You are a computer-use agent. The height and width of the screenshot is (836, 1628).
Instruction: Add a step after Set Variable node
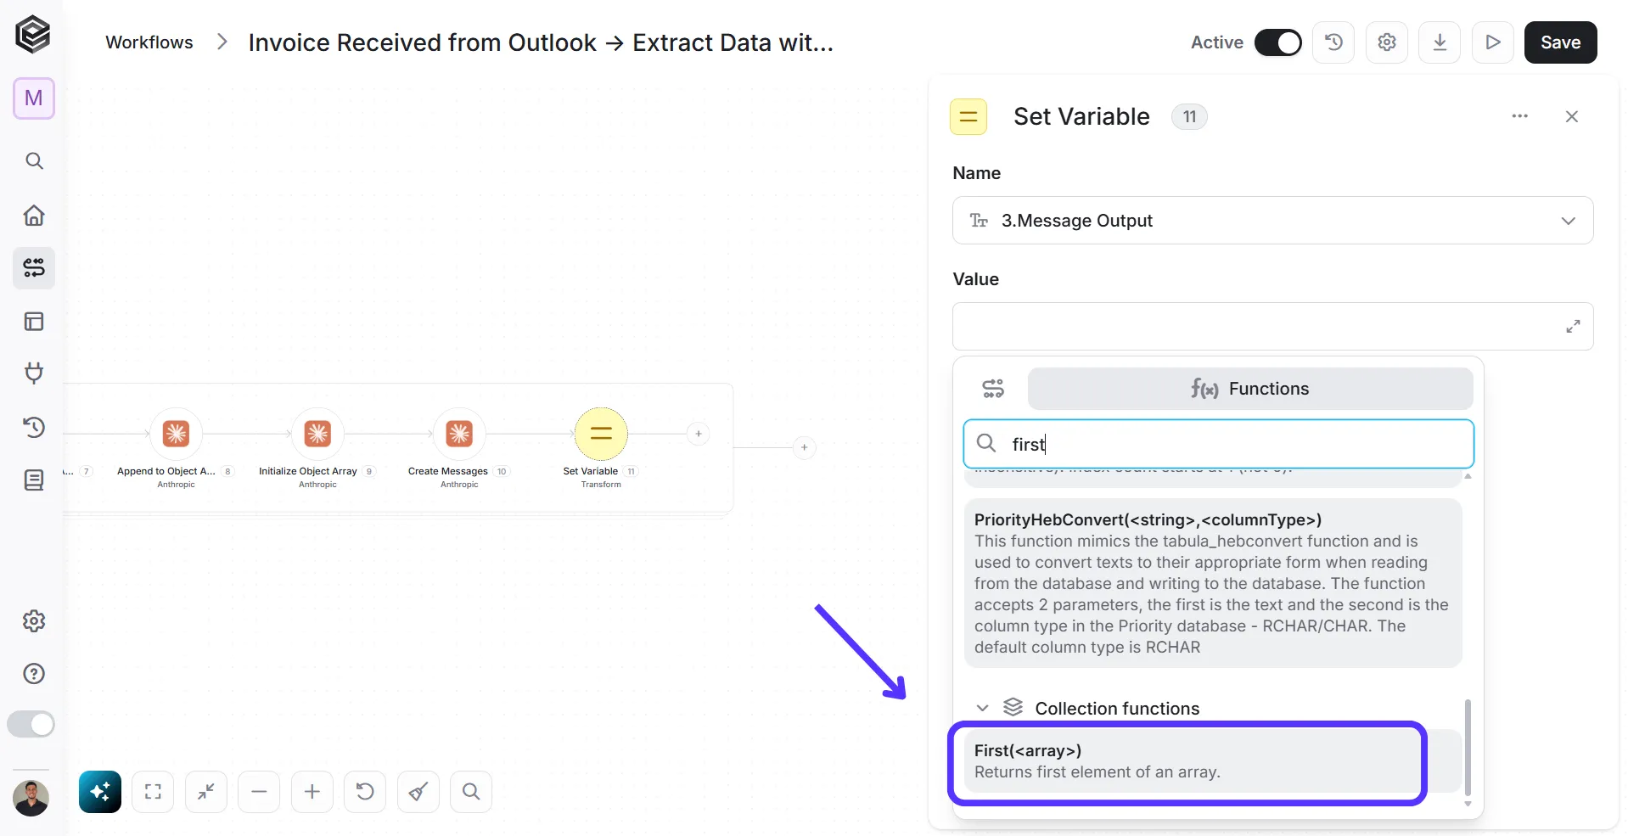pyautogui.click(x=698, y=434)
